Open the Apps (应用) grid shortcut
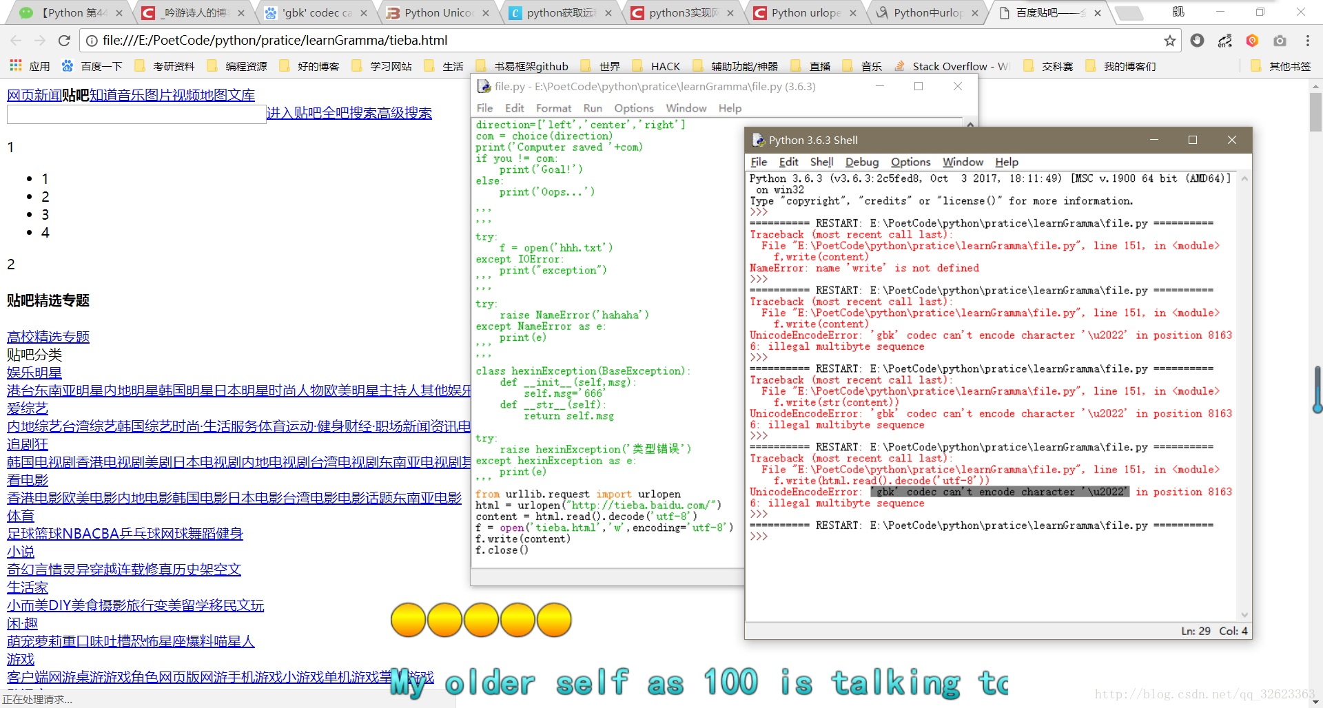 pyautogui.click(x=30, y=66)
